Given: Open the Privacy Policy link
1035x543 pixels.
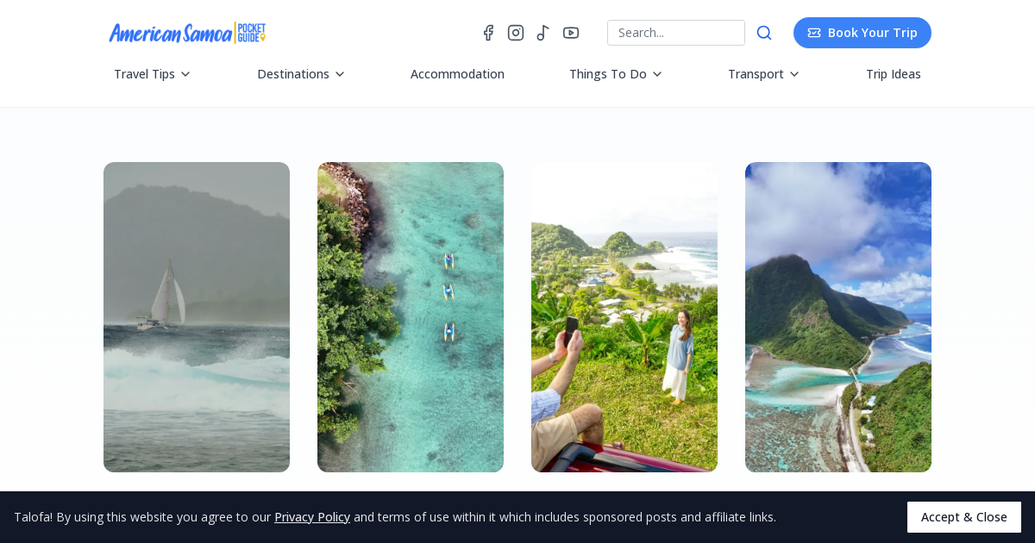Looking at the screenshot, I should pos(312,517).
